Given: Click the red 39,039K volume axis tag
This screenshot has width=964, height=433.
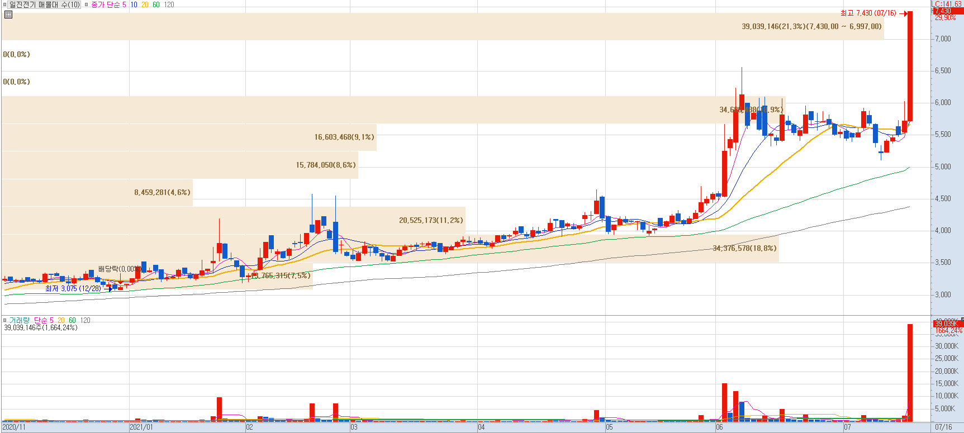Looking at the screenshot, I should click(947, 323).
